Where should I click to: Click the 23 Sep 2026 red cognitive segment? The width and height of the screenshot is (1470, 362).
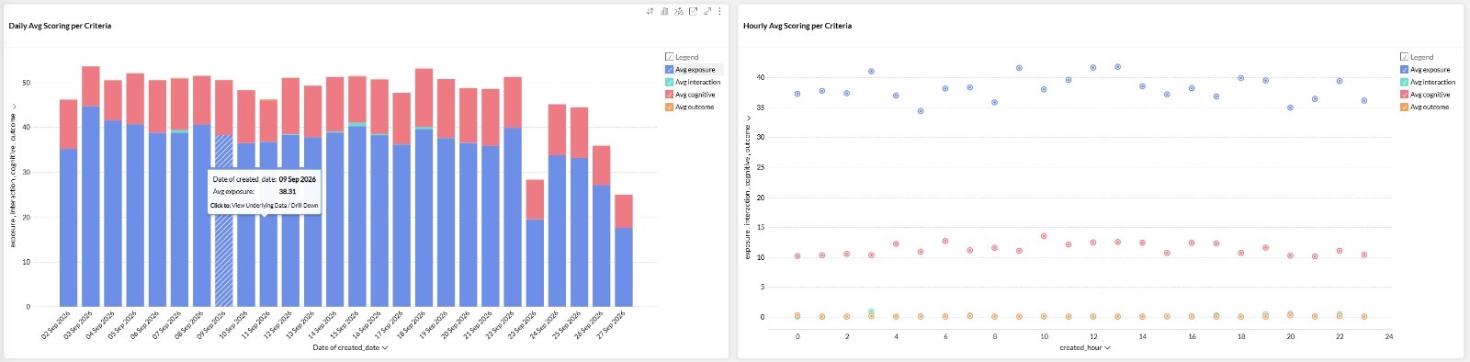coord(535,199)
